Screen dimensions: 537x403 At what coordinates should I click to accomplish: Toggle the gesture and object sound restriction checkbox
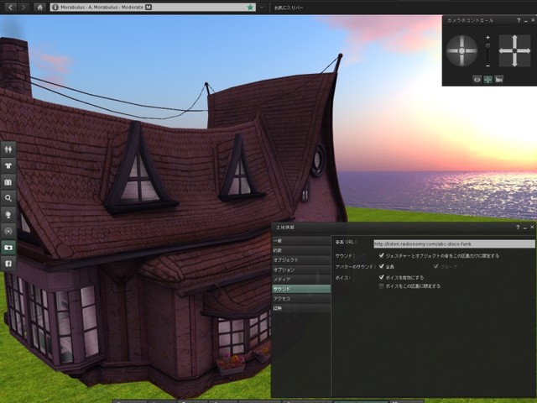pyautogui.click(x=381, y=255)
